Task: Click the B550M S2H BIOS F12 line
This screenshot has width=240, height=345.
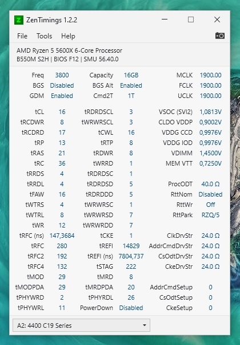Action: coord(67,59)
